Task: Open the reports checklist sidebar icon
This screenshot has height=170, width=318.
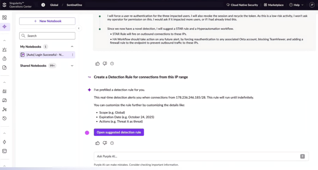Action: tap(4, 67)
